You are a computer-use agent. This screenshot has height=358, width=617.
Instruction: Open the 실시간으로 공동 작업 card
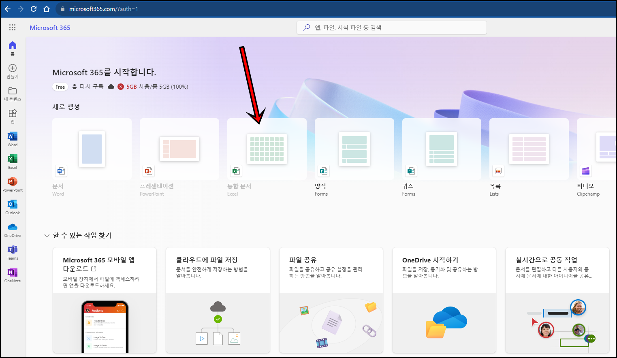[557, 300]
